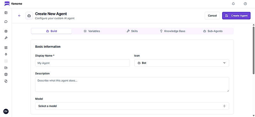Open the Skills tab
This screenshot has width=255, height=117.
pos(132,31)
